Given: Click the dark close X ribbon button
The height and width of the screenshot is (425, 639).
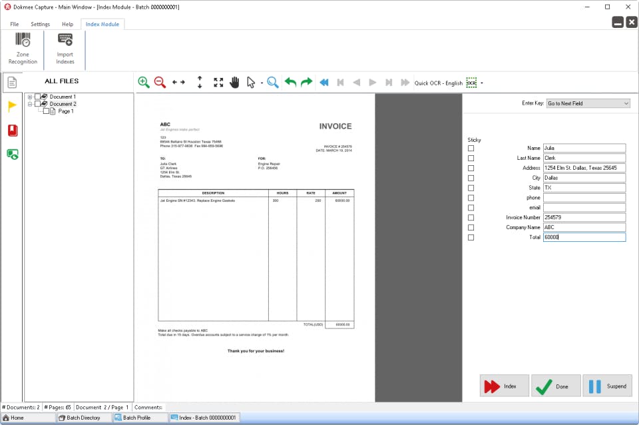Looking at the screenshot, I should coord(632,22).
